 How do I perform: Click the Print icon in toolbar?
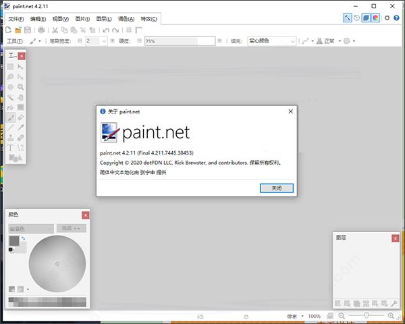pos(41,30)
